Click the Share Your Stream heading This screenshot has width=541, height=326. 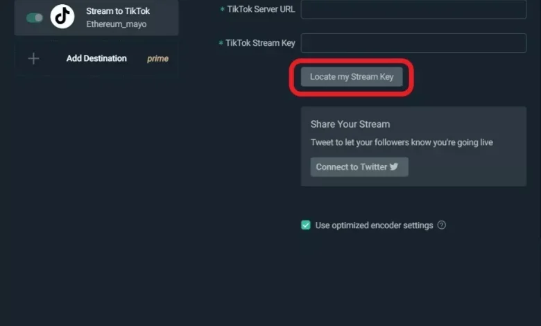[x=350, y=124]
